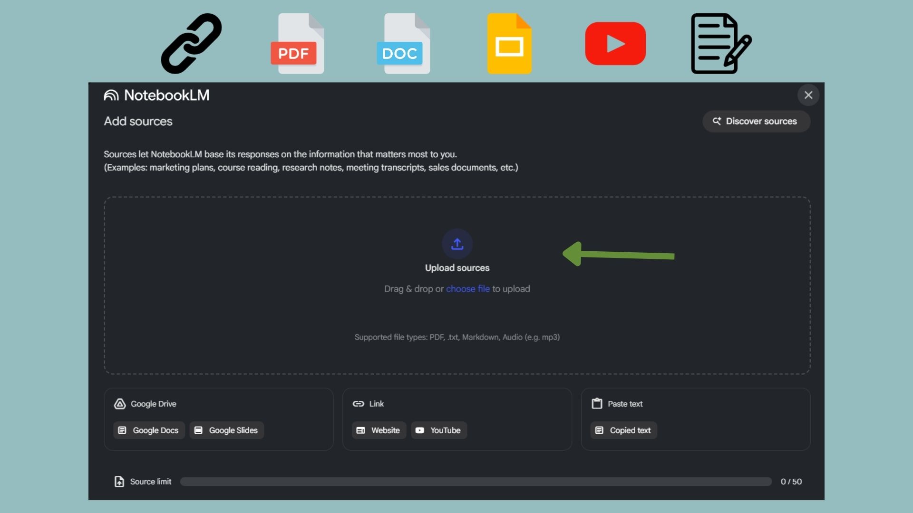Add a Google Docs source
Screen dimensions: 913x513
pos(149,430)
